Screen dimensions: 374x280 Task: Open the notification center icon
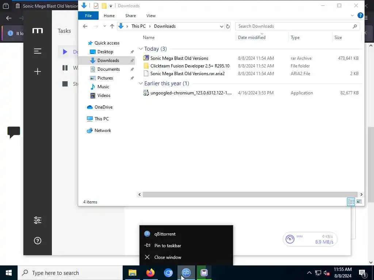362,273
